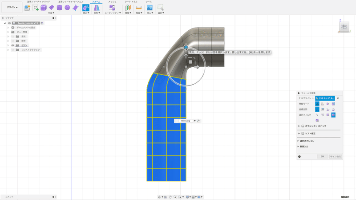Switch to the ツール tab
Screen dimensions: 356x200
(149, 2)
